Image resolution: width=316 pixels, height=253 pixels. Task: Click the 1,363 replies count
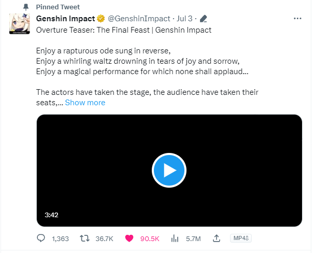(x=61, y=238)
